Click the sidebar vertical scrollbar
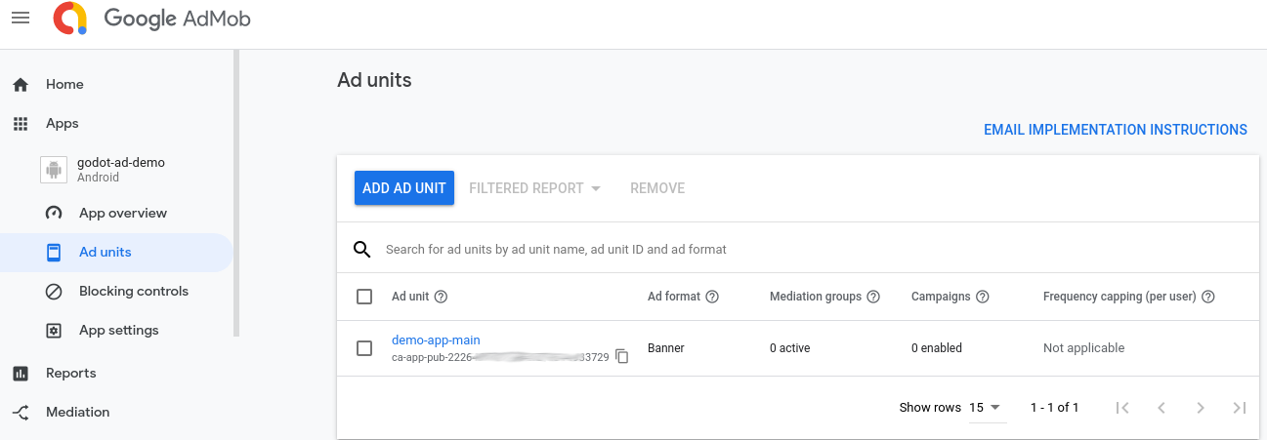1267x440 pixels. coord(236,195)
